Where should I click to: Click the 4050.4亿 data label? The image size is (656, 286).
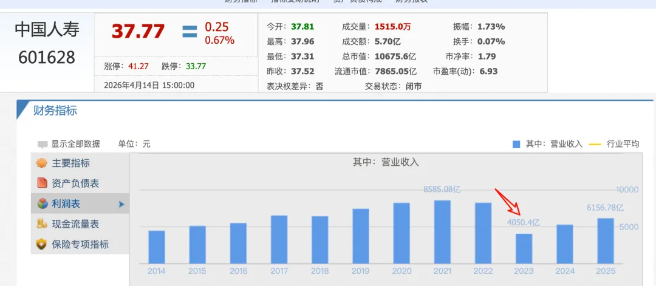pyautogui.click(x=524, y=223)
